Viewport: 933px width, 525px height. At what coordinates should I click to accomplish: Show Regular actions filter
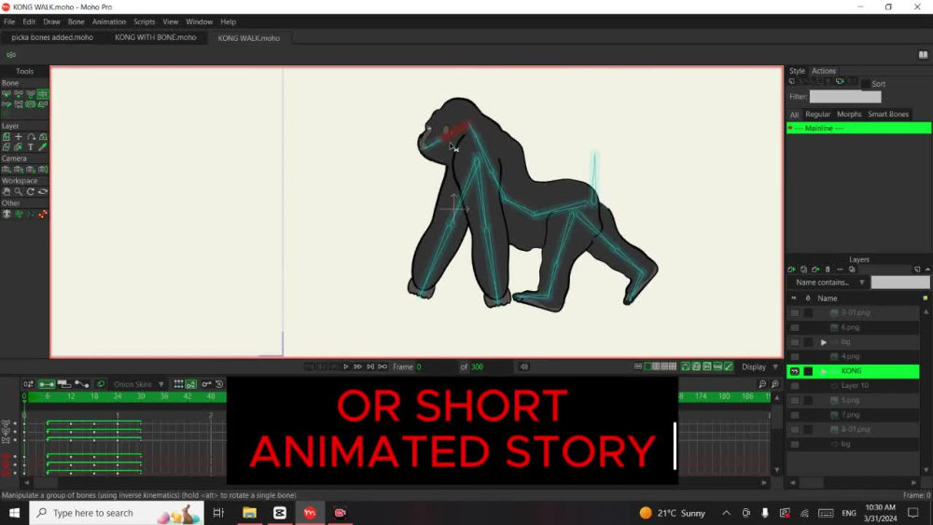pos(817,114)
